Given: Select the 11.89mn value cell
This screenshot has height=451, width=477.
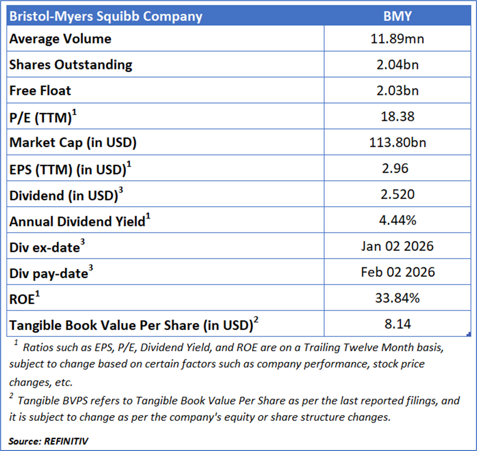Looking at the screenshot, I should [x=397, y=39].
